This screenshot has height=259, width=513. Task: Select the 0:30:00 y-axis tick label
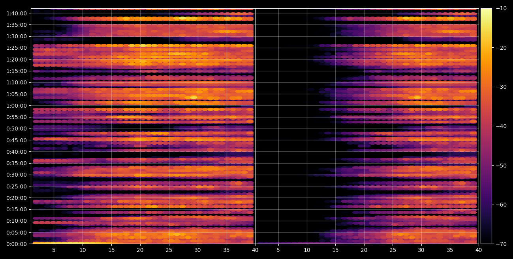[x=17, y=175]
